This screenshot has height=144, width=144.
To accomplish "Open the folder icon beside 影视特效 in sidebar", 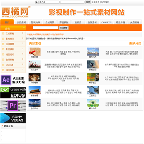I will coord(3,39).
